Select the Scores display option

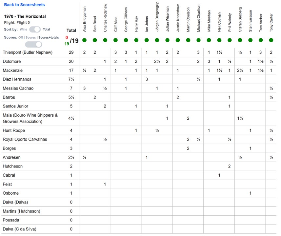tap(30, 38)
